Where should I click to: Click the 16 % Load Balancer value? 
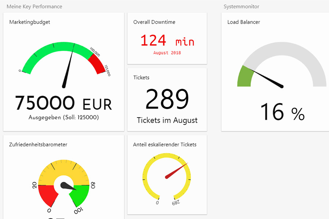(282, 112)
